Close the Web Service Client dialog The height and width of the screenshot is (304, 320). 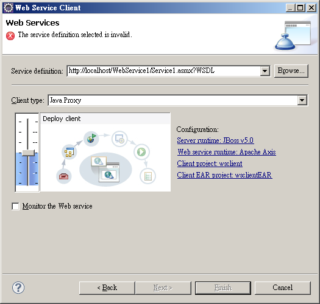(x=311, y=8)
